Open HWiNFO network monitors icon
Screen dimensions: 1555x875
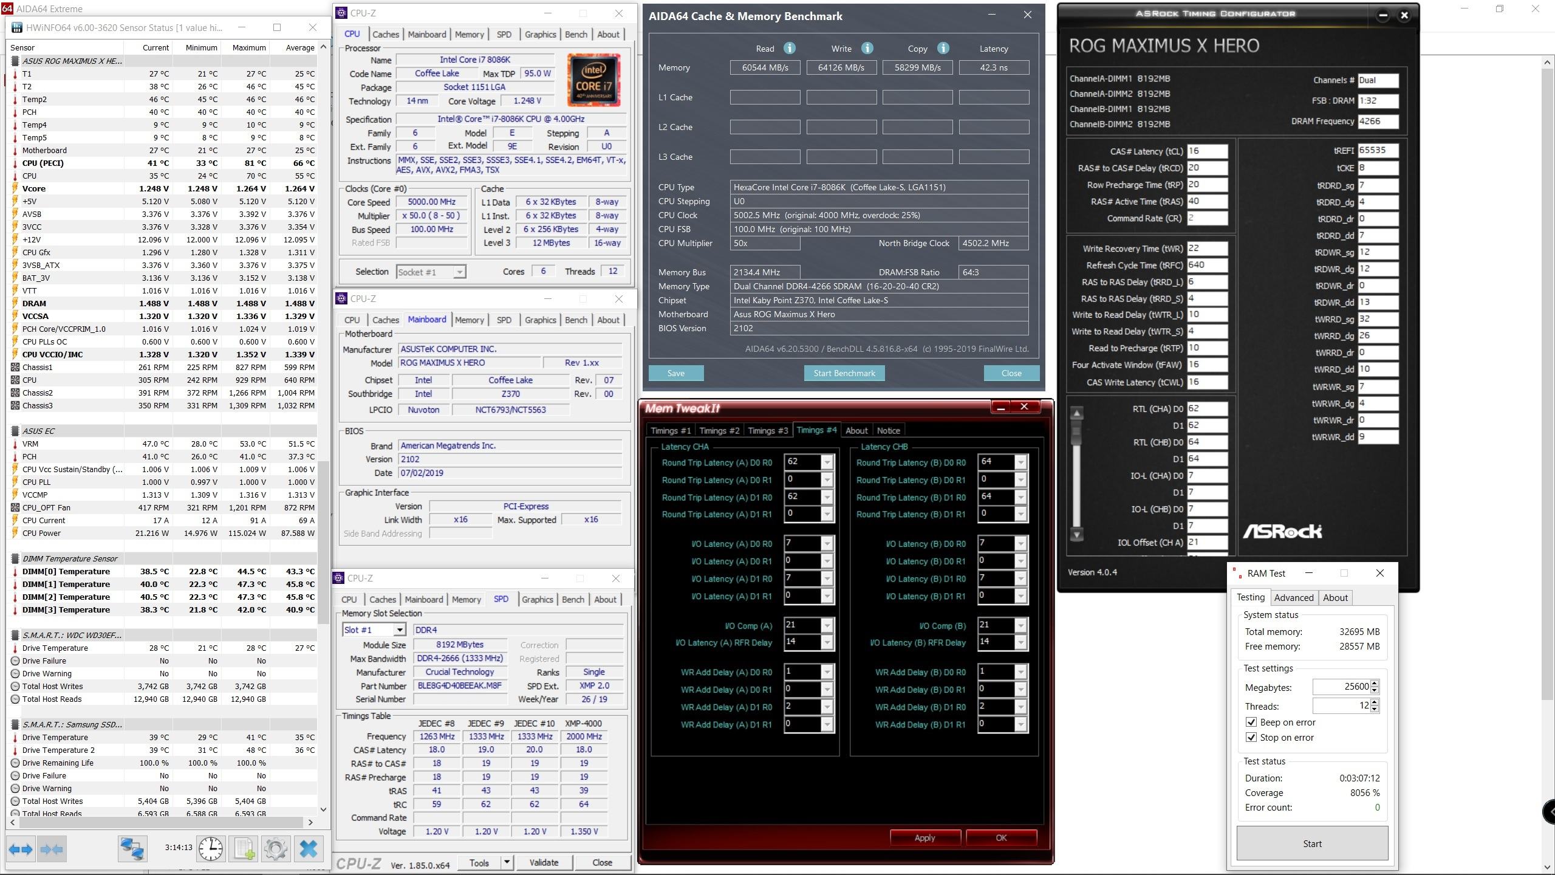point(132,849)
